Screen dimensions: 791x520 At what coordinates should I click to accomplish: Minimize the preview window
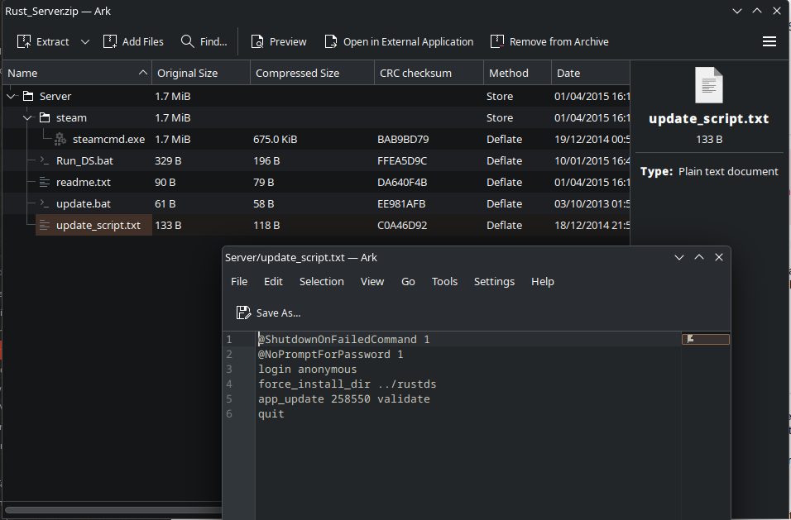click(679, 257)
